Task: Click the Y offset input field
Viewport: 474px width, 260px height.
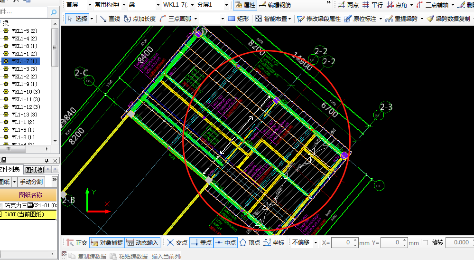Action: [391, 243]
